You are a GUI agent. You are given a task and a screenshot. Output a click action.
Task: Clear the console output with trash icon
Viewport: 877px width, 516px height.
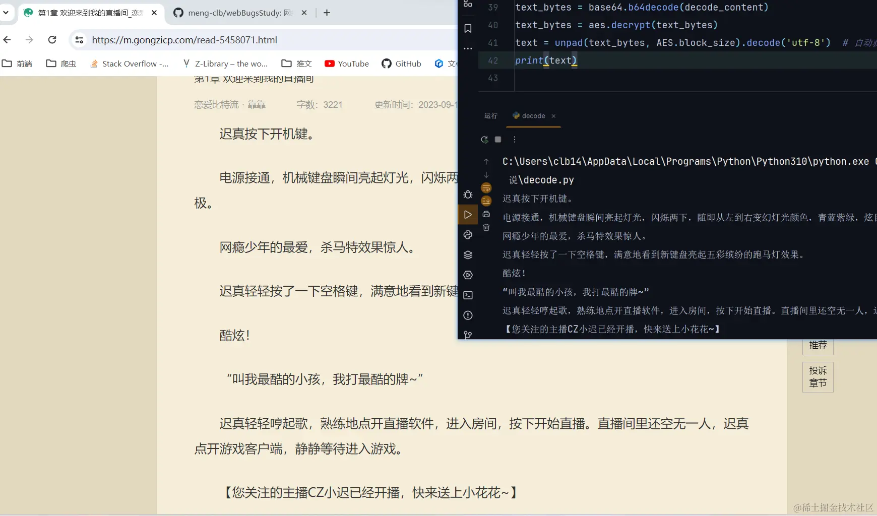486,228
